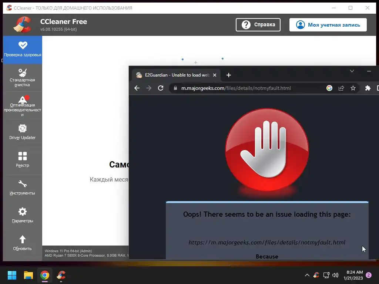Image resolution: width=379 pixels, height=284 pixels.
Task: Bookmark this page with the star icon
Action: (x=353, y=88)
